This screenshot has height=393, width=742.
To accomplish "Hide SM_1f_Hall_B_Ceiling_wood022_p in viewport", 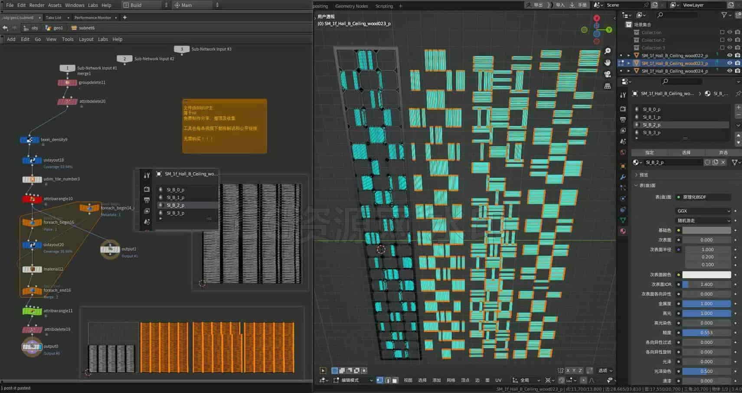I will point(729,56).
